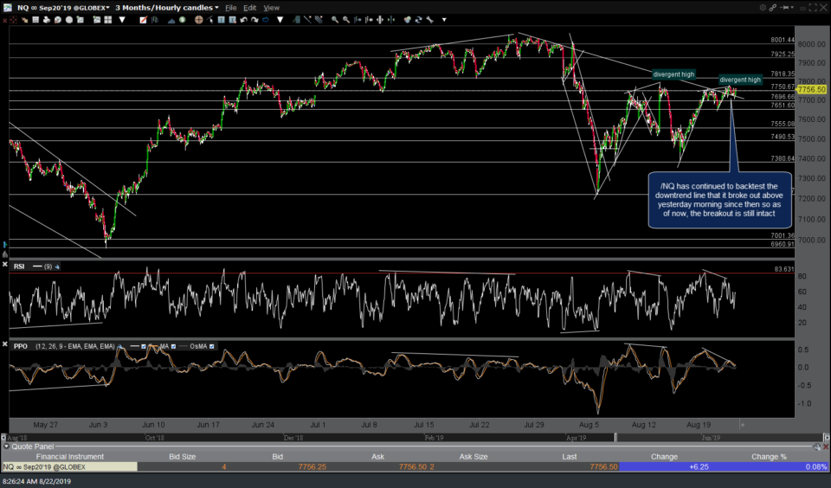This screenshot has width=831, height=488.
Task: Toggle the PPO main line checkbox
Action: click(x=143, y=346)
